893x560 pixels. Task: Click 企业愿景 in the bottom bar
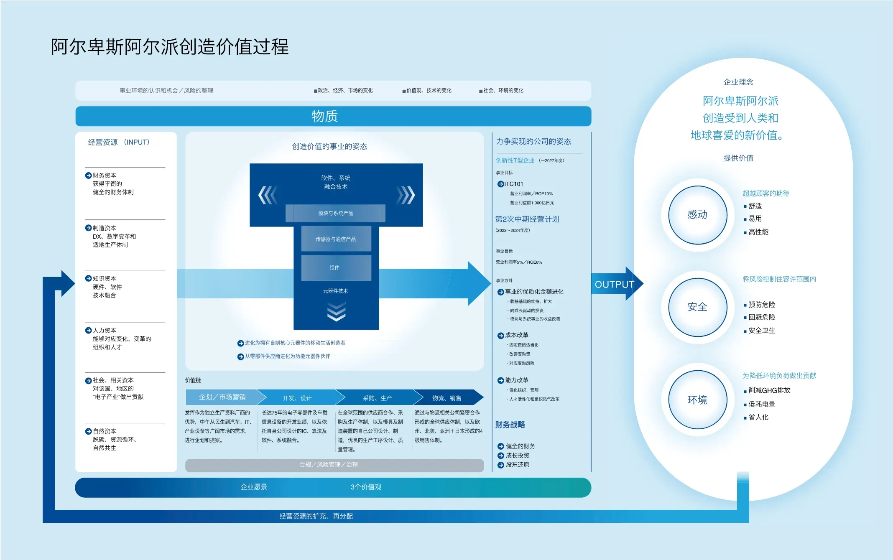pos(254,487)
